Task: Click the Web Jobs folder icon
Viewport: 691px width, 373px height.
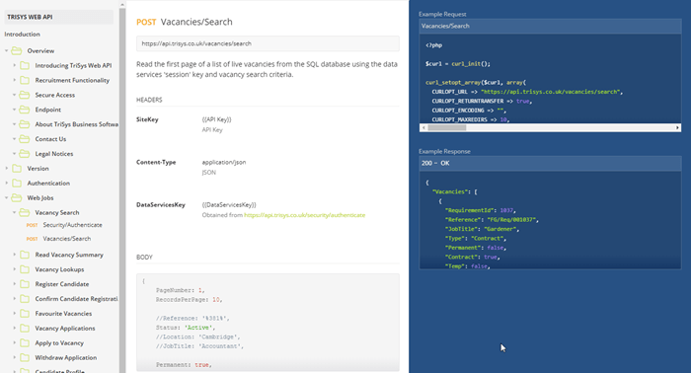Action: tap(17, 197)
